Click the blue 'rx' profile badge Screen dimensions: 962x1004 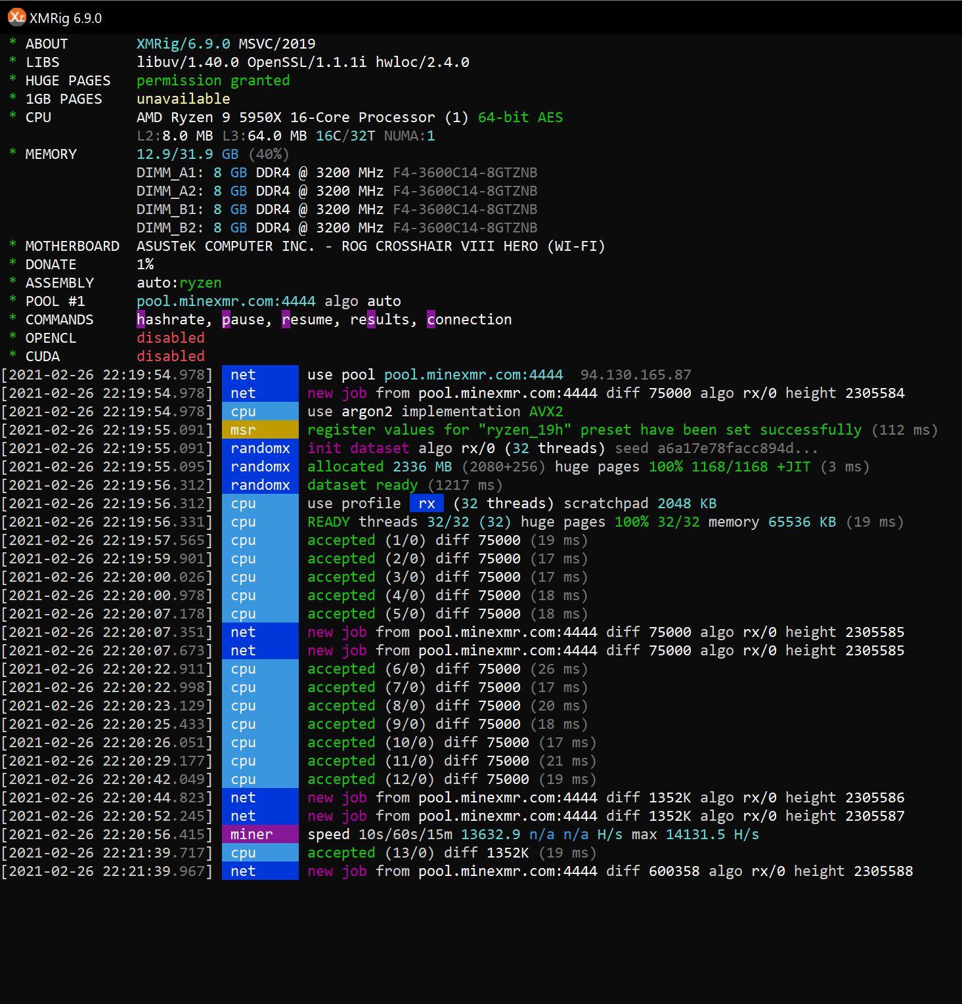pyautogui.click(x=427, y=503)
